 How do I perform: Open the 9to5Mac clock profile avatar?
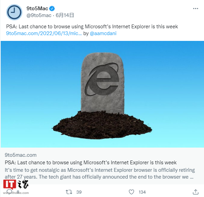(x=14, y=12)
